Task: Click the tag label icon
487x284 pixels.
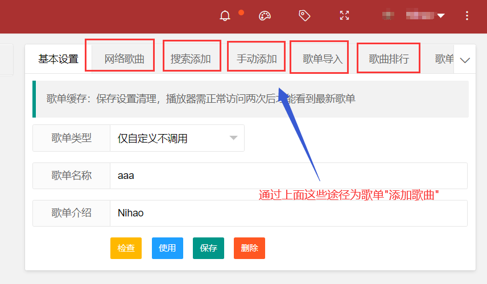Action: (x=304, y=16)
